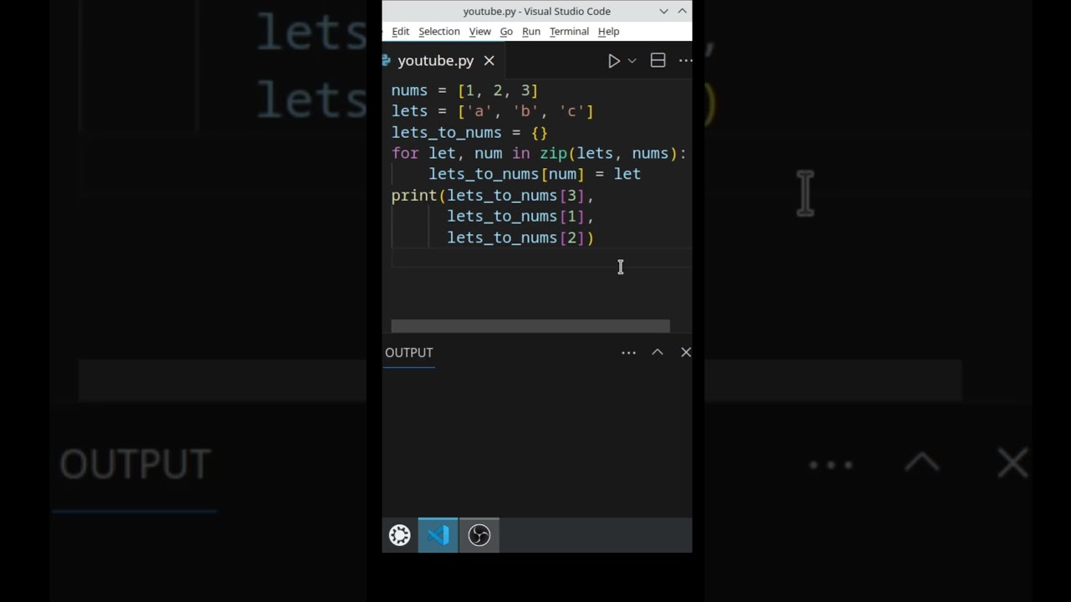The height and width of the screenshot is (602, 1071).
Task: Open the Terminal menu
Action: pyautogui.click(x=569, y=32)
